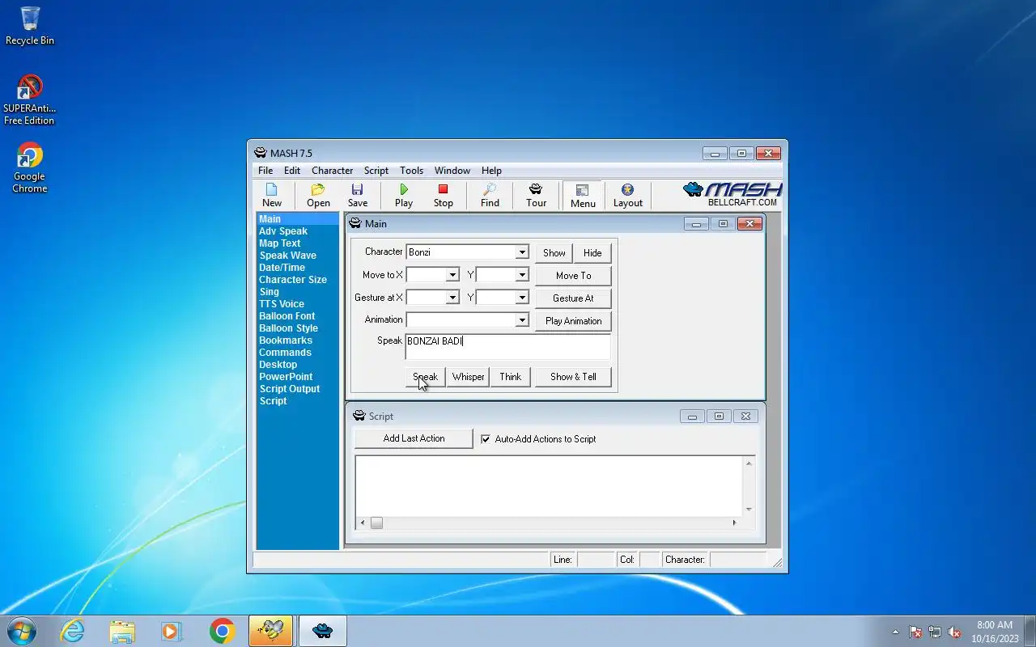1036x647 pixels.
Task: Click the Show & Tell button
Action: point(573,377)
